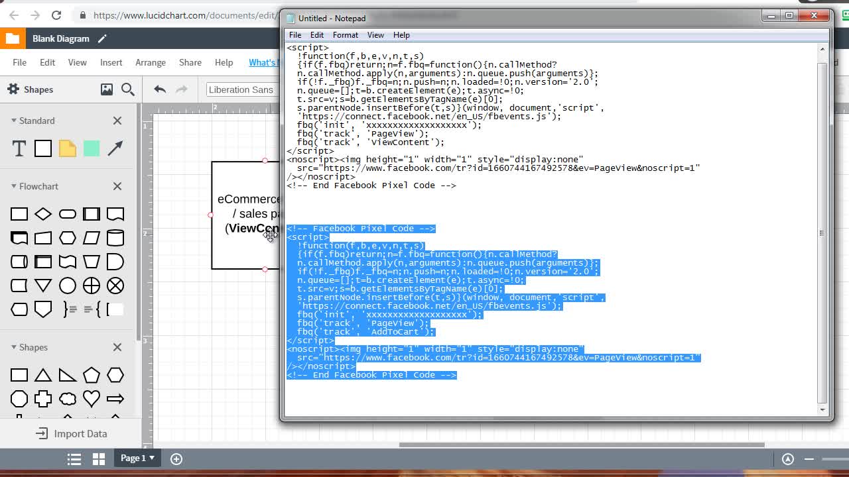Select the Text shape in Standard
The width and height of the screenshot is (849, 477).
point(19,148)
